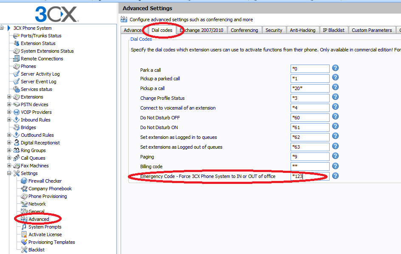Open help for Pickup a call code
Viewport: 401px width, 254px height.
335,87
